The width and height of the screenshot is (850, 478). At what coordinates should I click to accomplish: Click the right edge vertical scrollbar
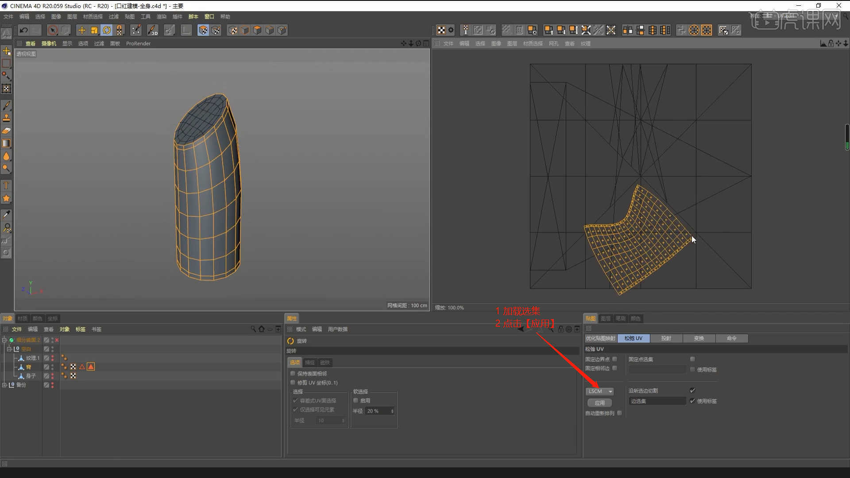click(847, 137)
